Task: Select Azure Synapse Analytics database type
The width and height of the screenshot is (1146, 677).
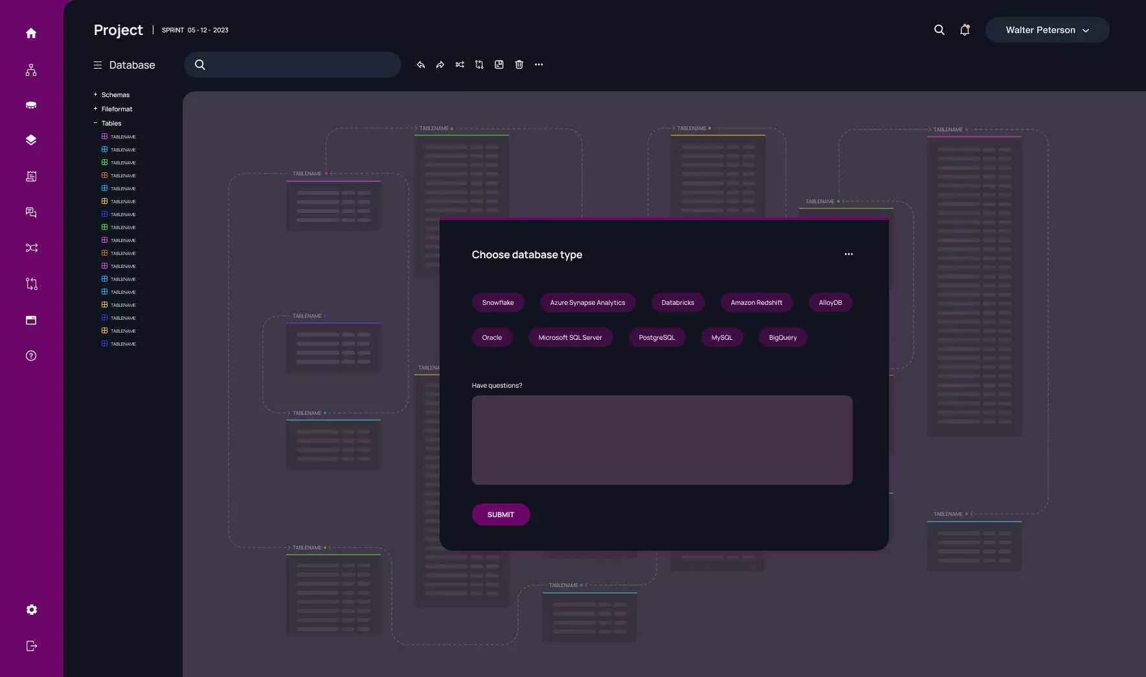Action: click(x=588, y=302)
